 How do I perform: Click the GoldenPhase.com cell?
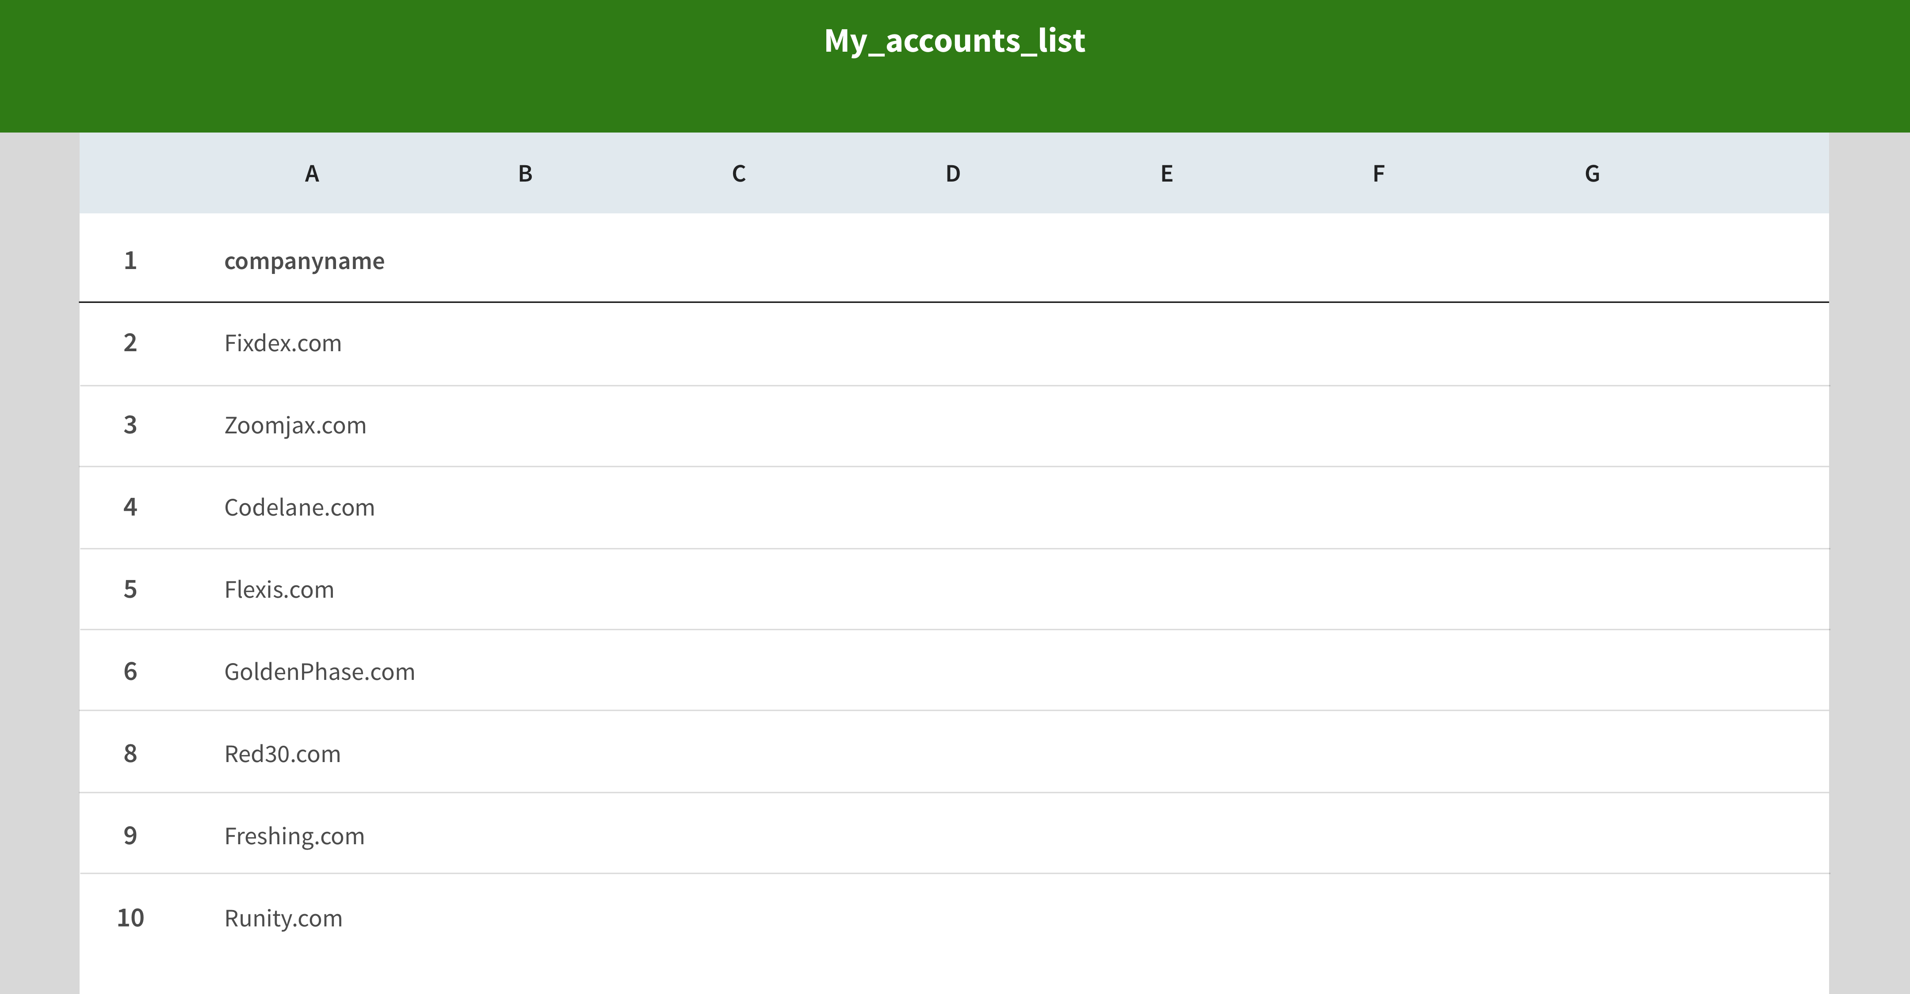point(320,672)
